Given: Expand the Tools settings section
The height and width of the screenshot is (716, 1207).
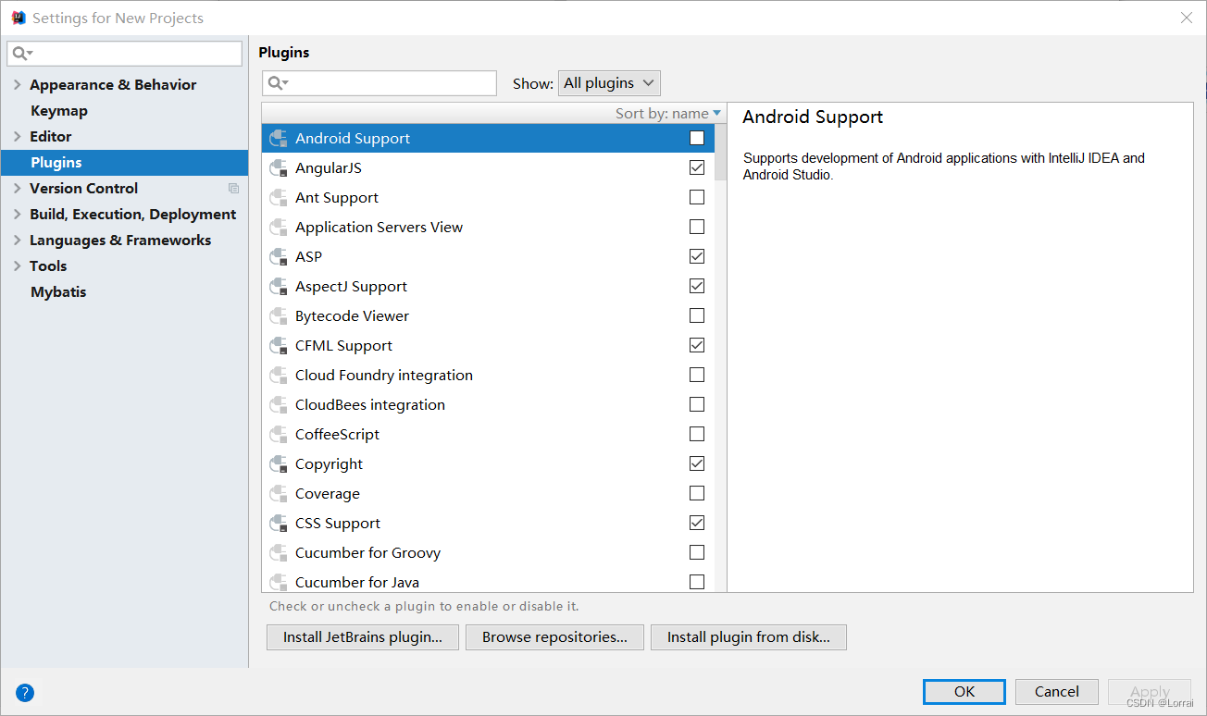Looking at the screenshot, I should (x=17, y=266).
